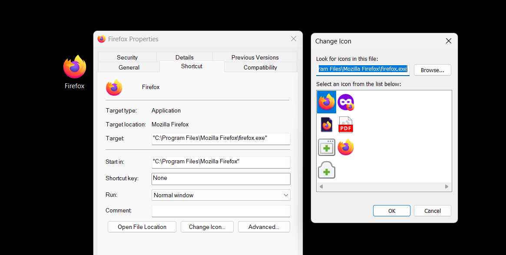Click the Advanced button
The image size is (506, 255).
(x=264, y=226)
